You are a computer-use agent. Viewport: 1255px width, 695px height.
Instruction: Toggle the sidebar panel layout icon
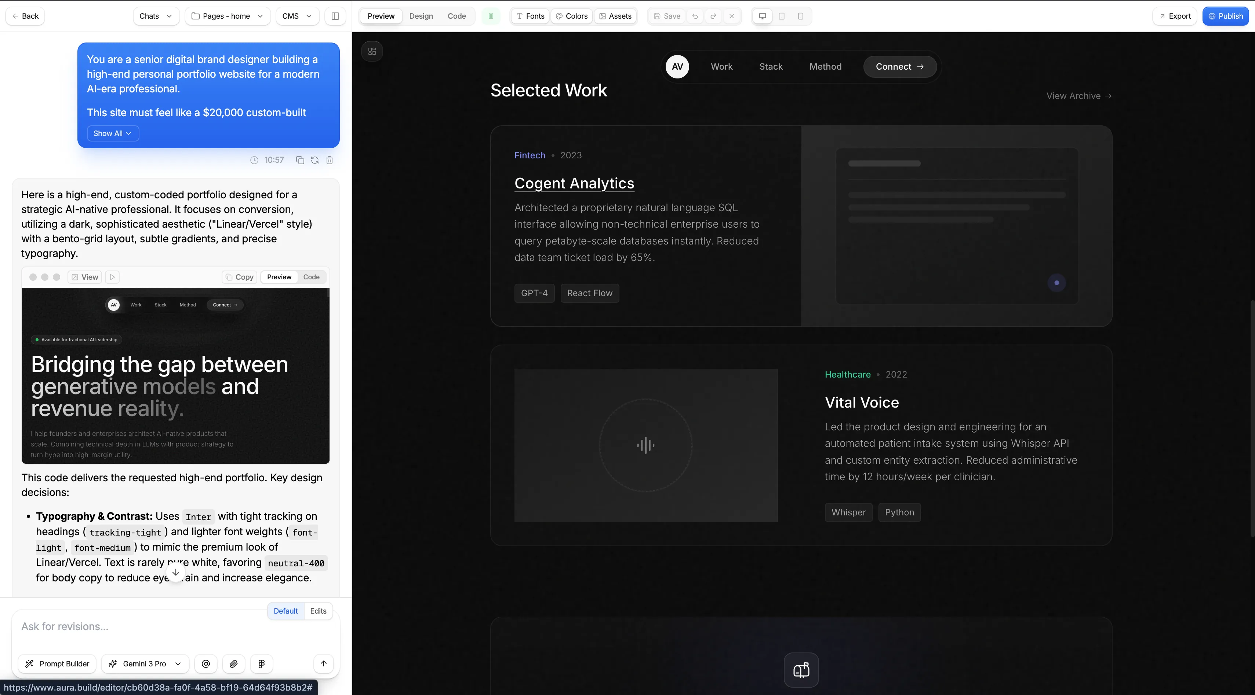point(335,16)
